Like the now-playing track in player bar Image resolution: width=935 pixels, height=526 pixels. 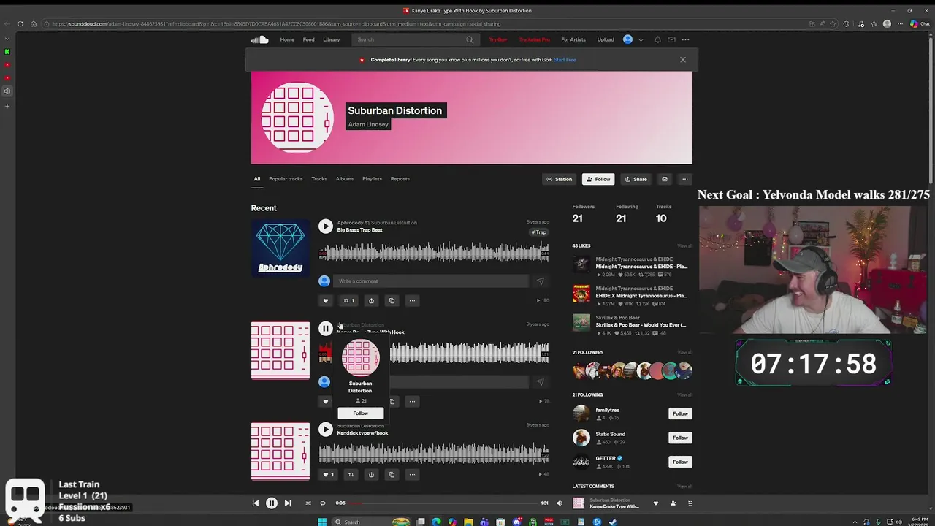[655, 503]
